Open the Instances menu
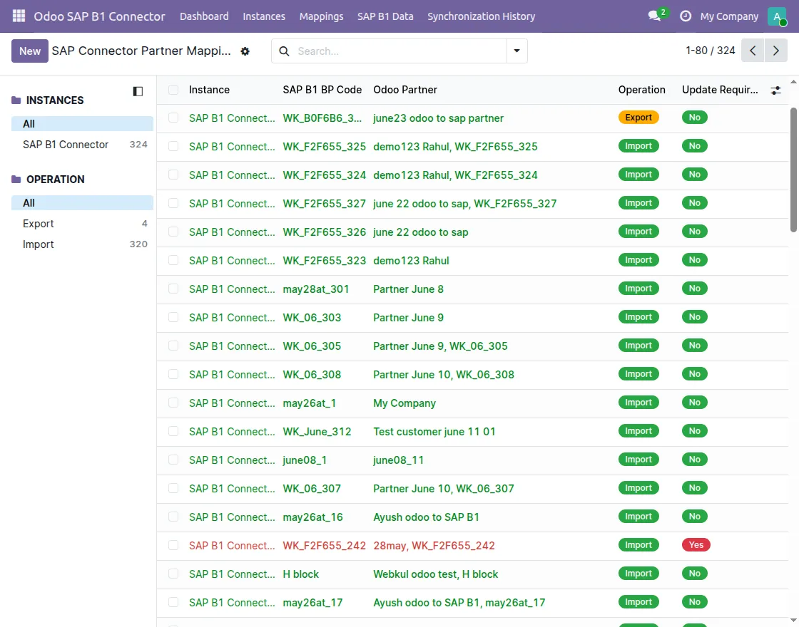Viewport: 799px width, 627px height. [x=264, y=16]
